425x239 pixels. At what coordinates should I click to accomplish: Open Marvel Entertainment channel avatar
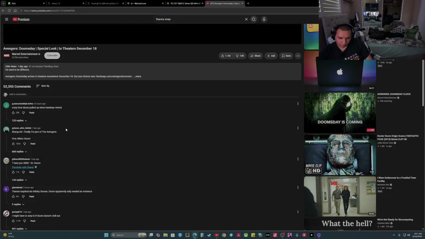(x=6, y=55)
